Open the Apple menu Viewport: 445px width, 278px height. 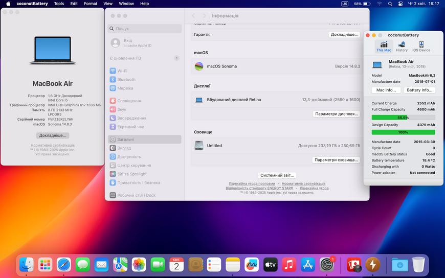pos(8,4)
